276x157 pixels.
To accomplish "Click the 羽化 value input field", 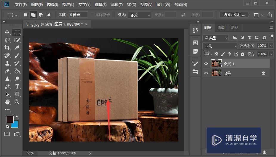I will tap(78, 15).
